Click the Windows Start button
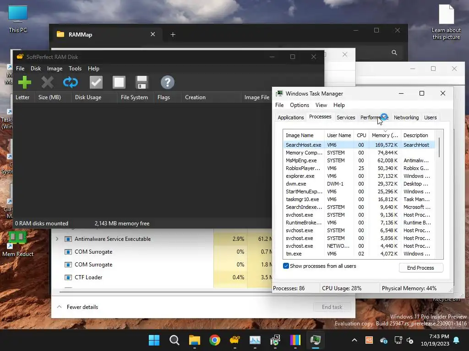 [x=154, y=340]
